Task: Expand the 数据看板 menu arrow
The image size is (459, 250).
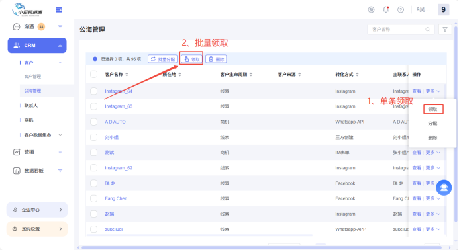Action: click(60, 171)
